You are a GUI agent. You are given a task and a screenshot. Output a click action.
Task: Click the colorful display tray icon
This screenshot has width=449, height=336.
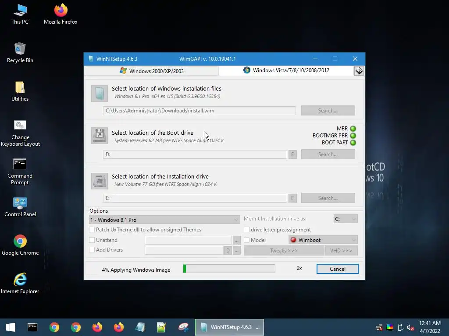click(x=390, y=327)
